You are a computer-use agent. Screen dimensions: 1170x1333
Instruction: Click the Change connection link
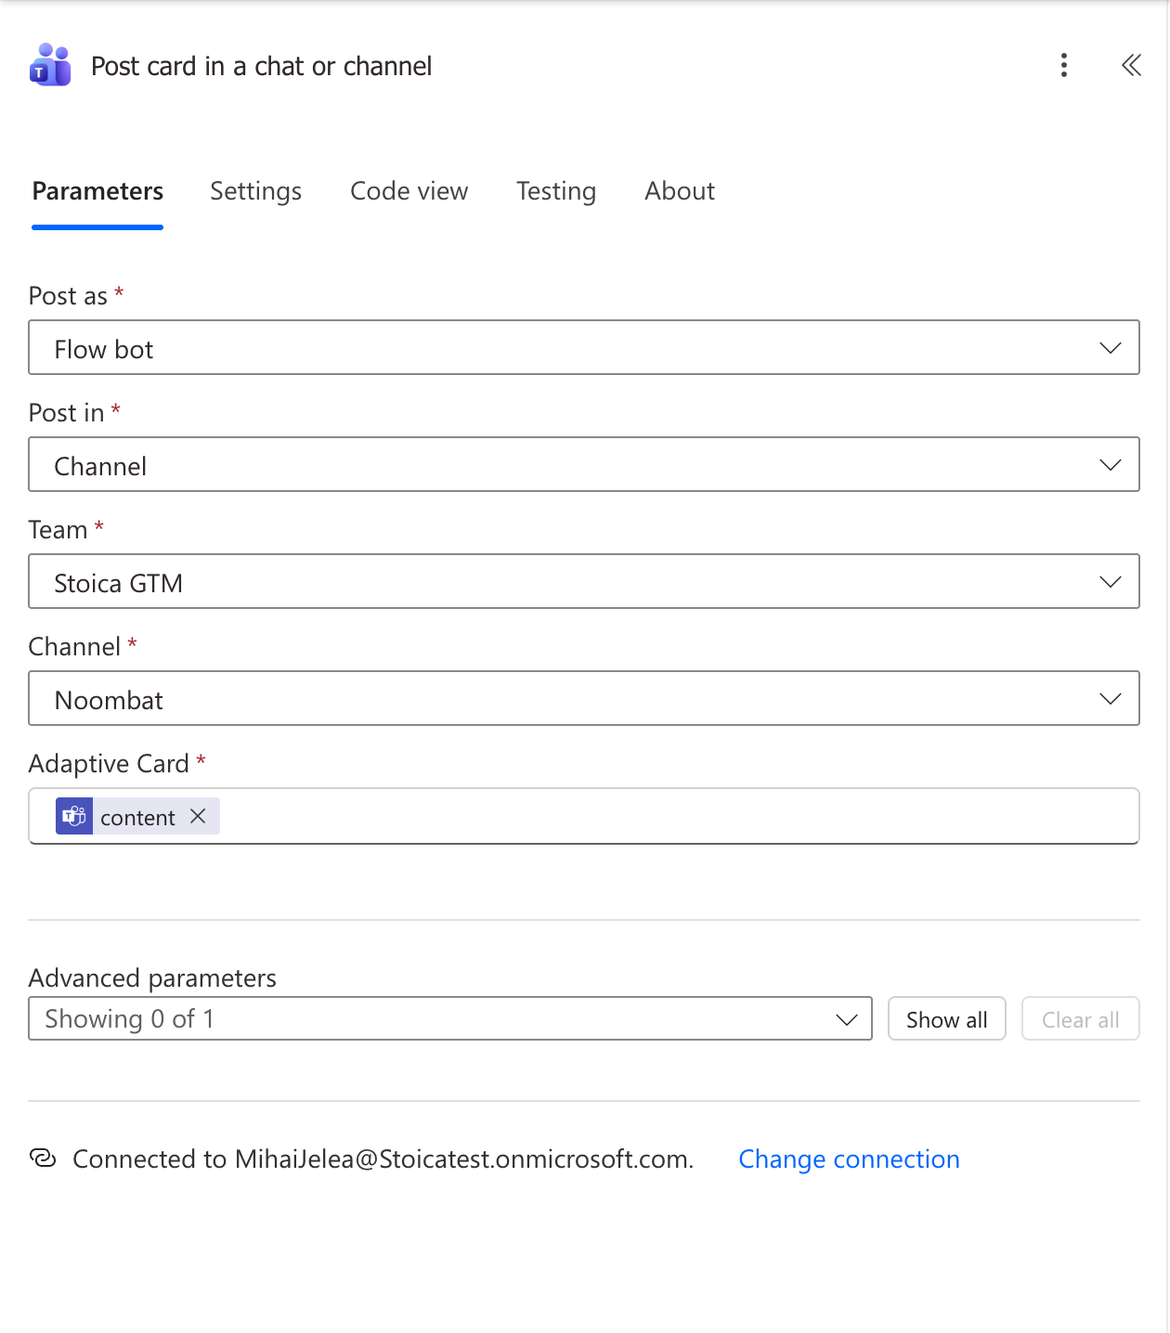(x=849, y=1158)
